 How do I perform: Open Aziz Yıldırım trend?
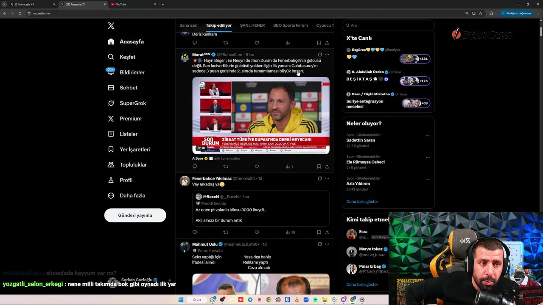click(x=358, y=183)
